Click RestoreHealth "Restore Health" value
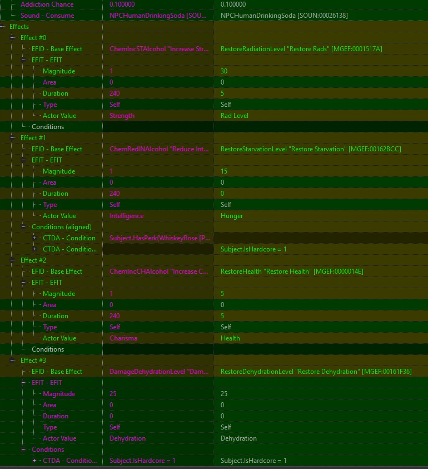 pyautogui.click(x=292, y=271)
